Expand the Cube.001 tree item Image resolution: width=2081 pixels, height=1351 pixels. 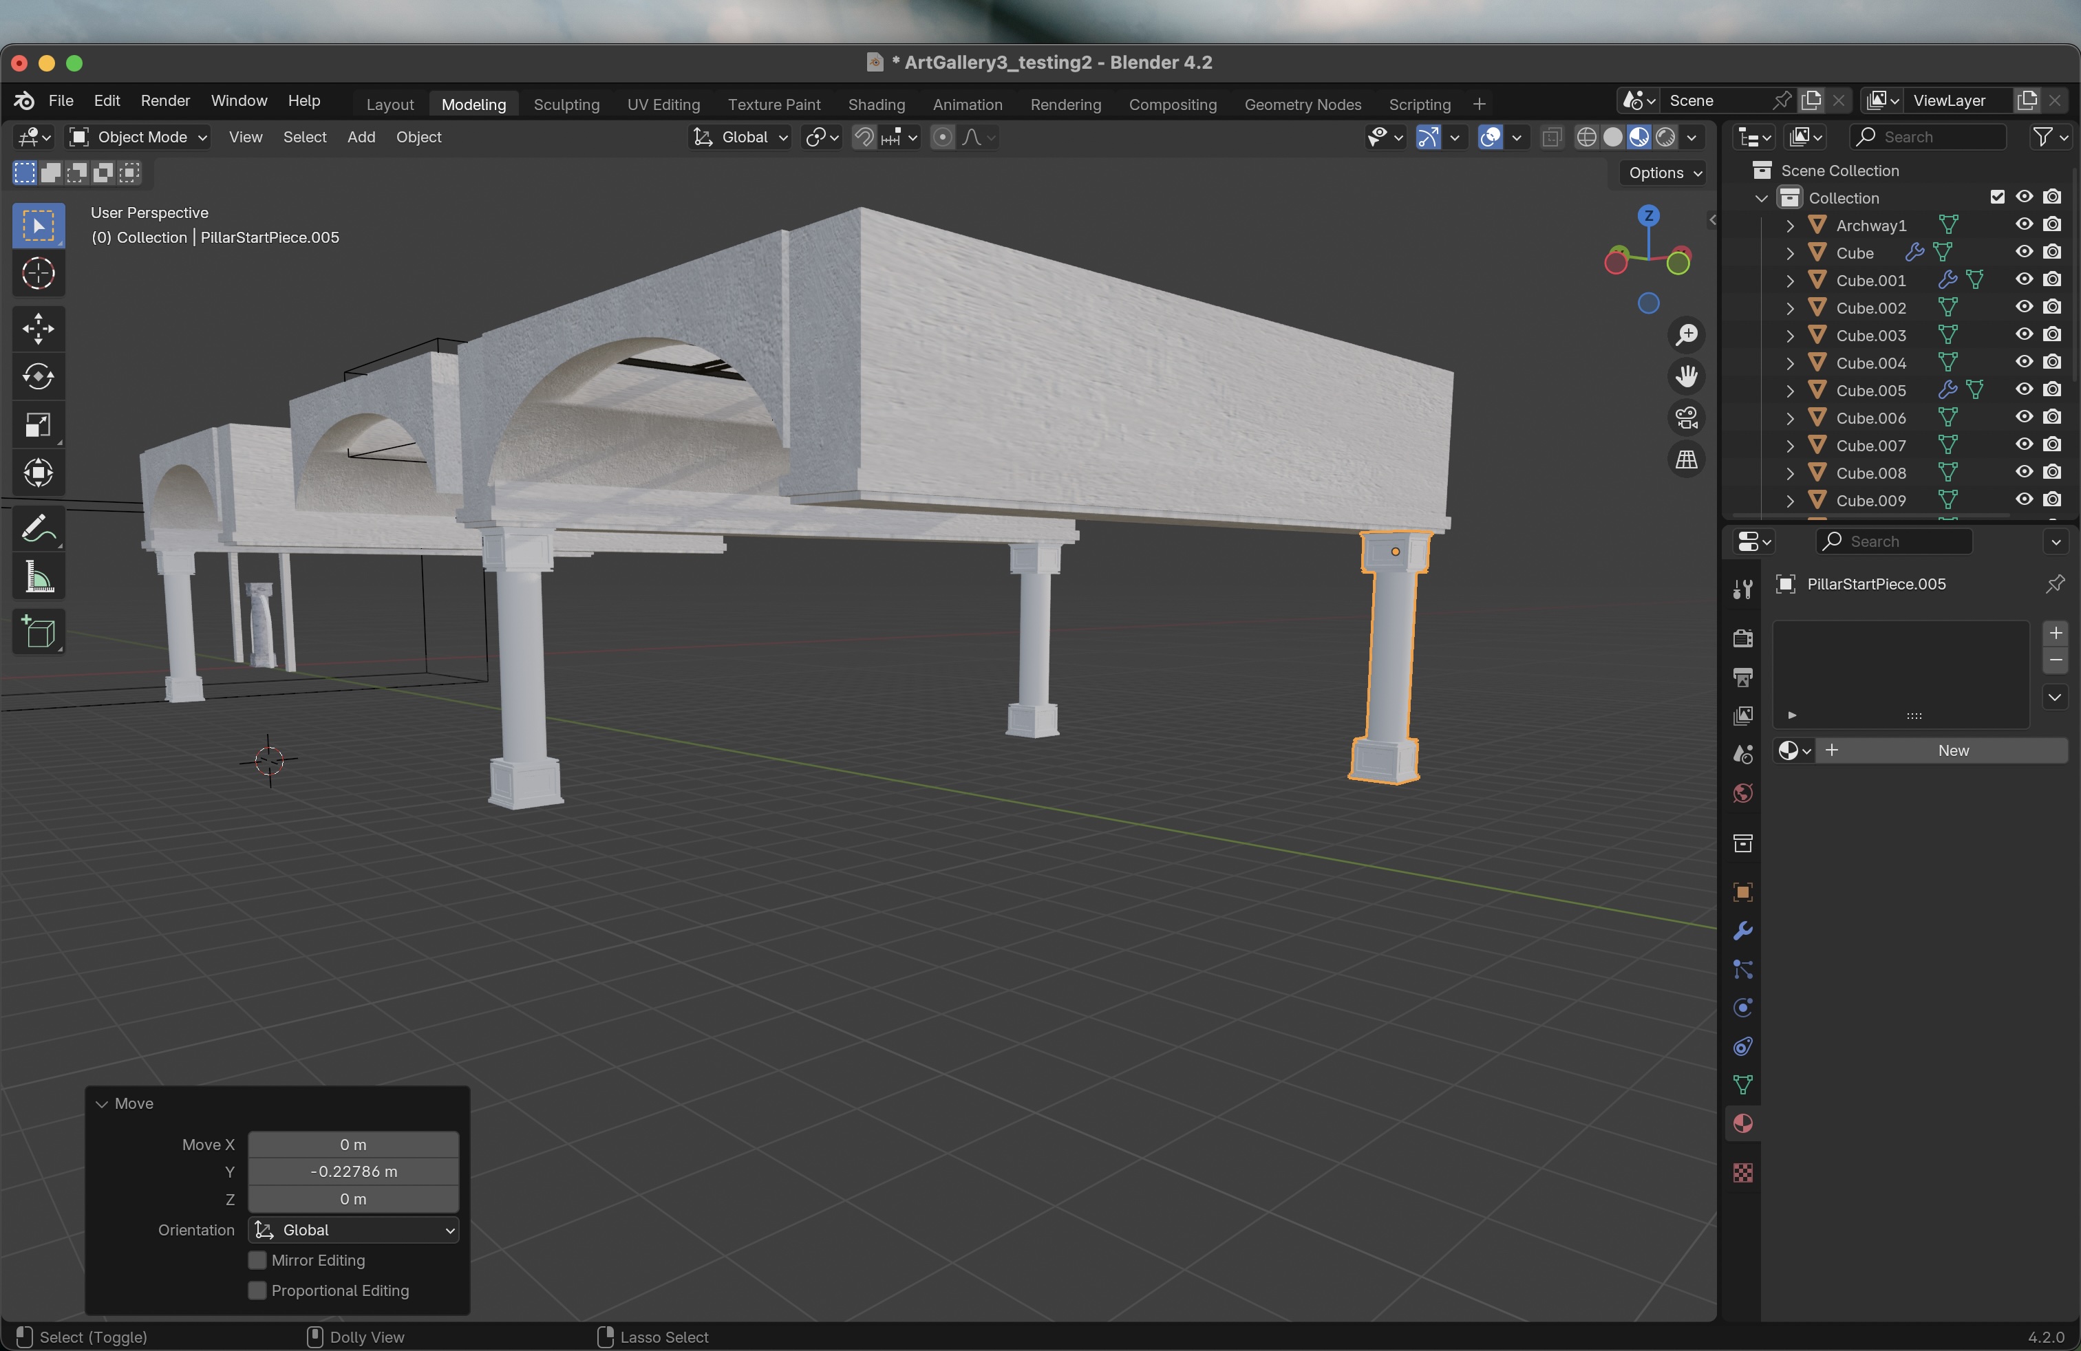[x=1790, y=281]
